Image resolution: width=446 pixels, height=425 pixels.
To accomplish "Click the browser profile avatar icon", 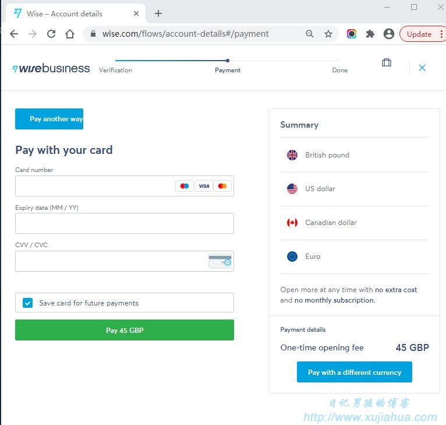I will pyautogui.click(x=388, y=34).
